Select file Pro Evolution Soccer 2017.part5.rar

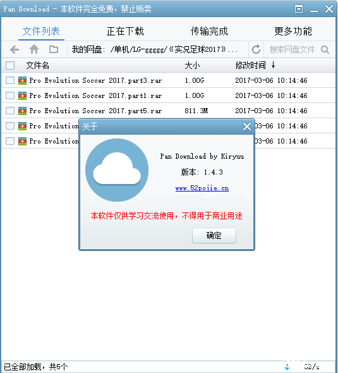coord(95,111)
